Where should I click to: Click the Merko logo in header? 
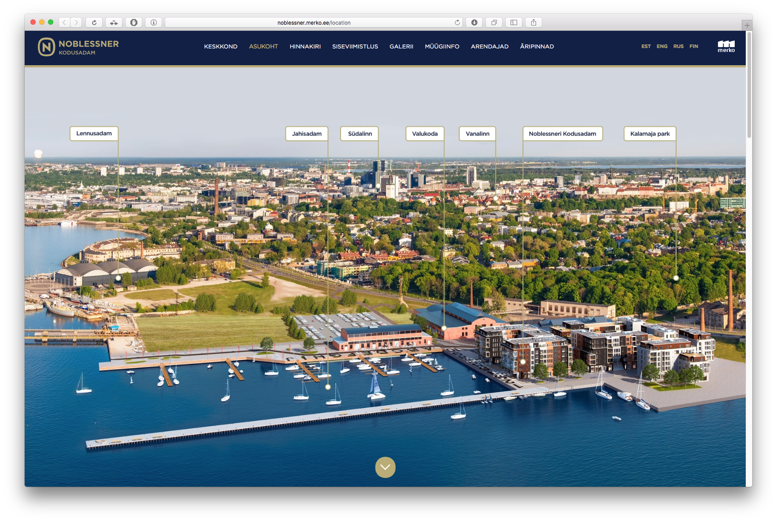tap(726, 46)
